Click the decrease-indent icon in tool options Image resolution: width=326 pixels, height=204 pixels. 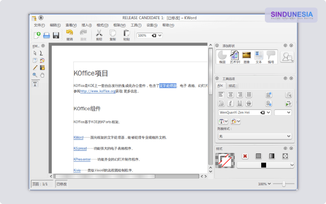click(289, 95)
